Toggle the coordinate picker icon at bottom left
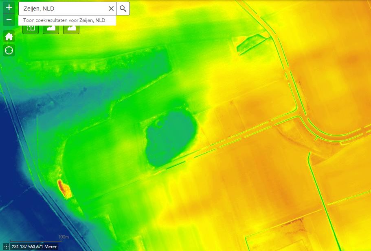Screen dimensions: 371x251 [x=7, y=247]
